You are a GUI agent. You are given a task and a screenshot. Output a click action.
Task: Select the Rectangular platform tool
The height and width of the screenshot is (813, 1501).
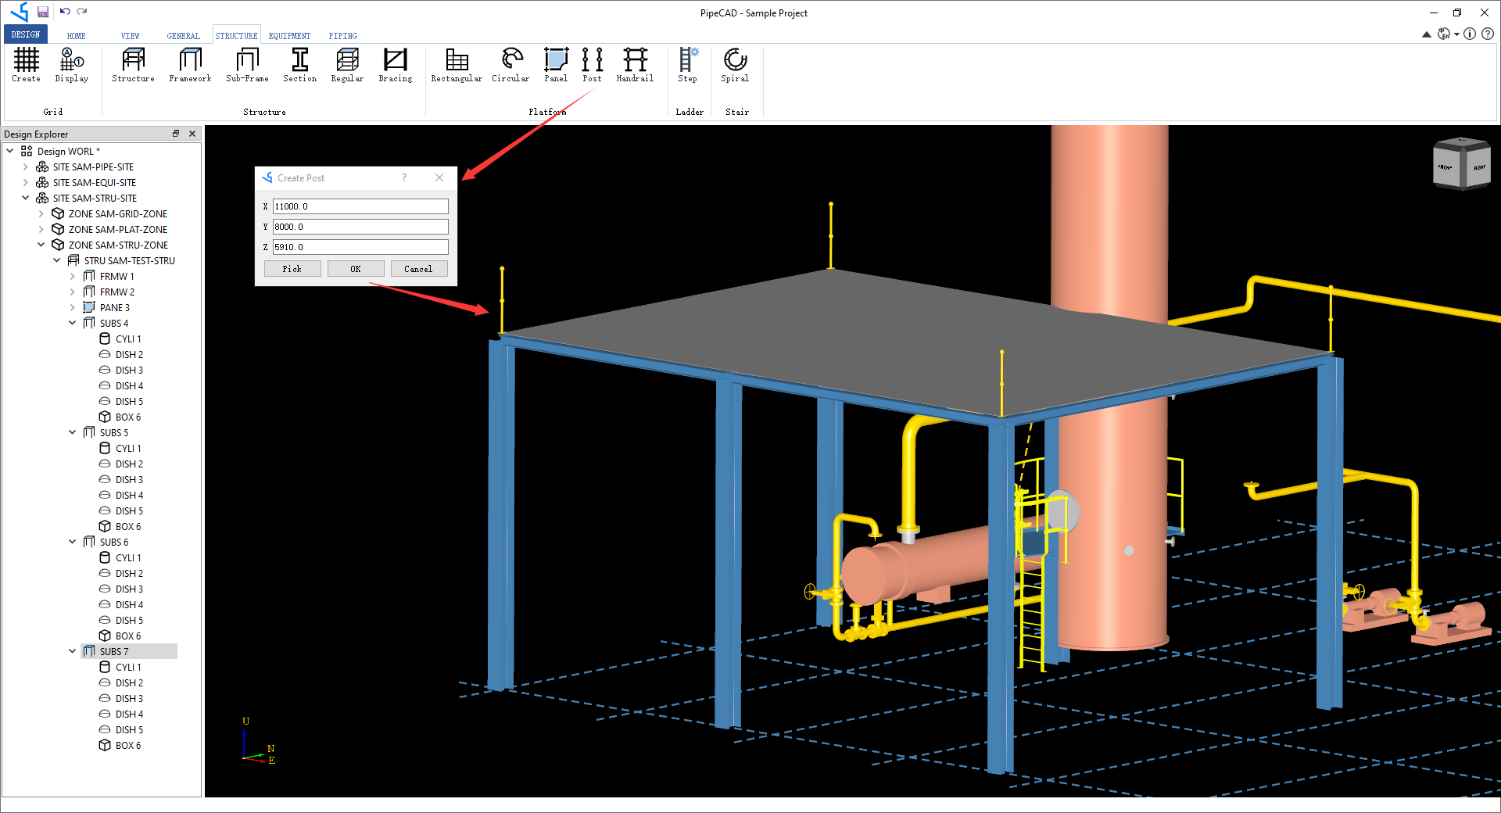(456, 66)
